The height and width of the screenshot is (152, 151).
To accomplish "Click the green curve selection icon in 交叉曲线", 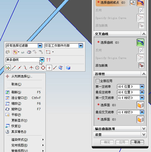I will point(140,43).
